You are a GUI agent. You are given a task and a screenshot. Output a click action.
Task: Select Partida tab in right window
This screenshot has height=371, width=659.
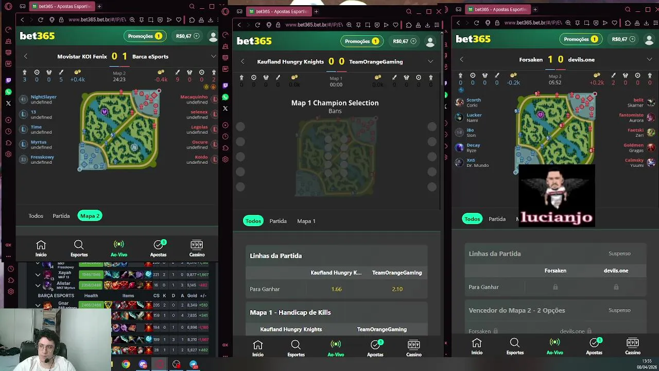[x=497, y=219]
